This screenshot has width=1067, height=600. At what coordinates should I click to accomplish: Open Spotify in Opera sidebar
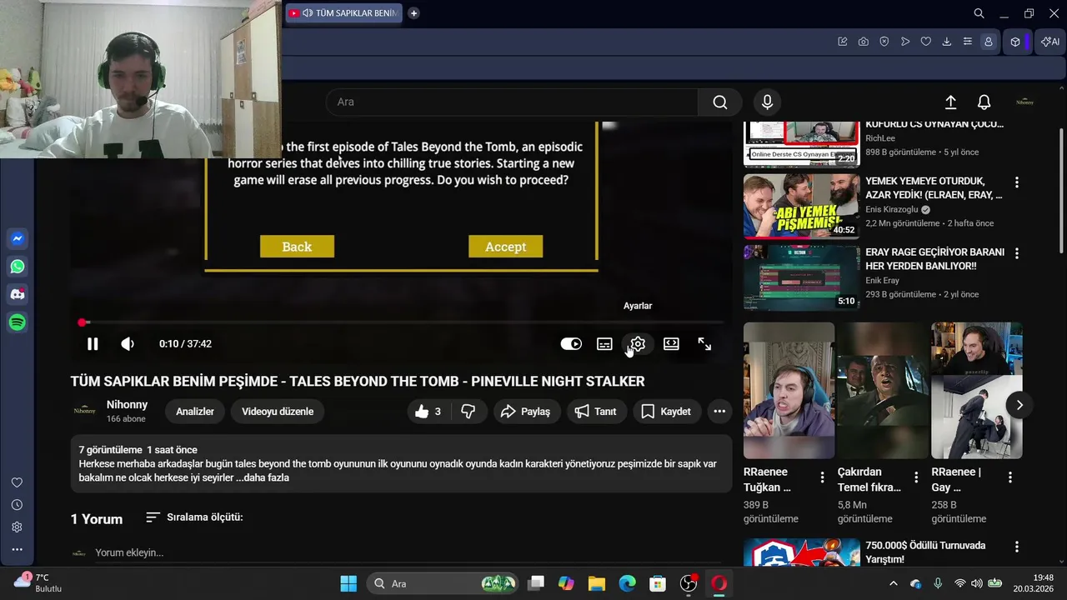[x=18, y=322]
